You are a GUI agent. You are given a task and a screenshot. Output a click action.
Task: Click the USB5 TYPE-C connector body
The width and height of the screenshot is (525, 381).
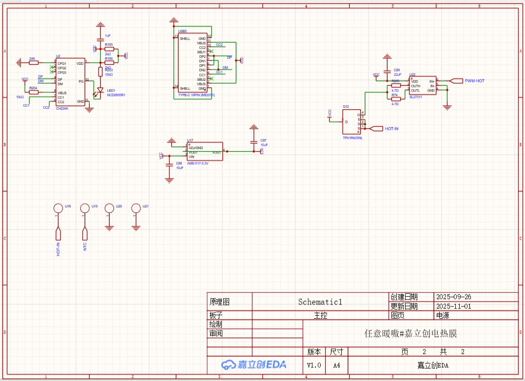click(x=193, y=62)
